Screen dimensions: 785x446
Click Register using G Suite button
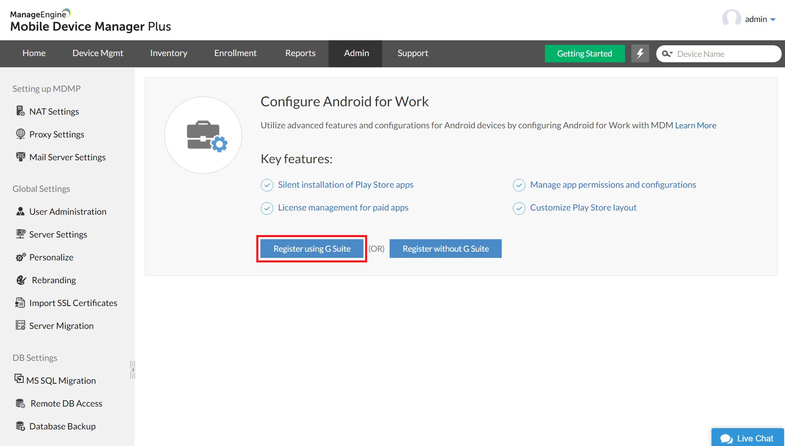pyautogui.click(x=312, y=249)
